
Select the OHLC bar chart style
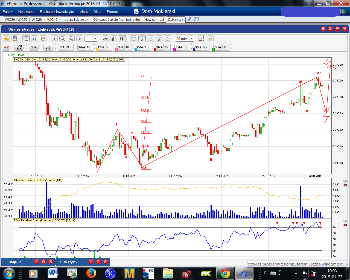coord(114,39)
